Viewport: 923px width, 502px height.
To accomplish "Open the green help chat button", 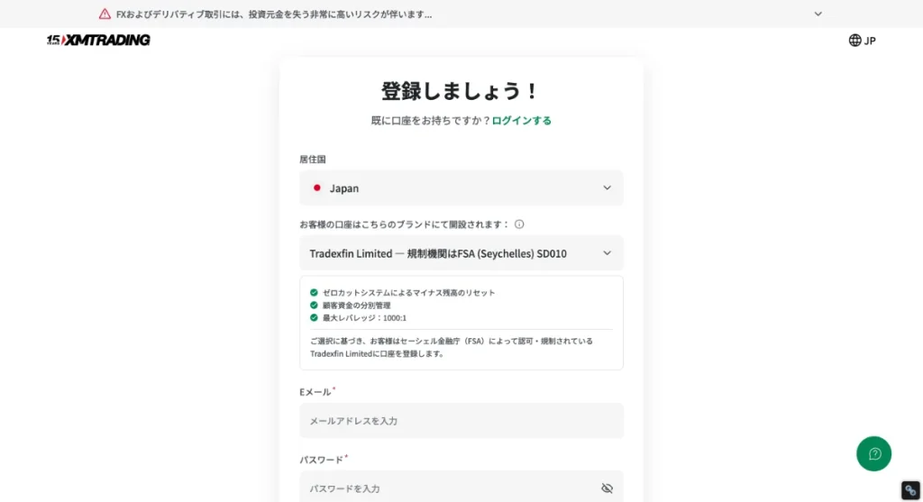I will point(873,453).
